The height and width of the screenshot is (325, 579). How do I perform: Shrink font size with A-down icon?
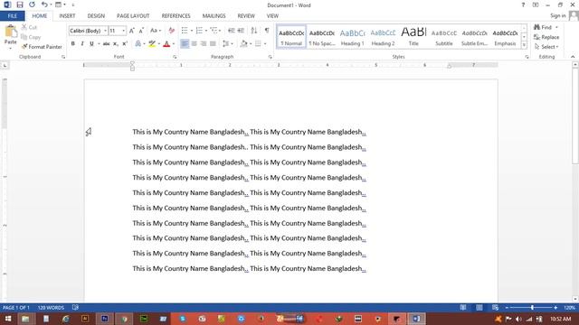click(x=141, y=31)
